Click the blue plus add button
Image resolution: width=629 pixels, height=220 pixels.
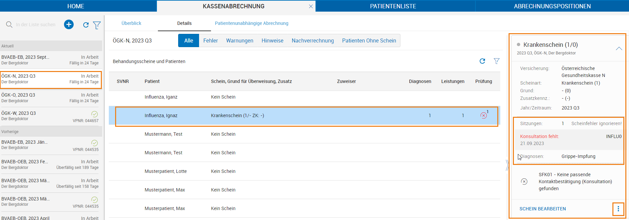[69, 25]
